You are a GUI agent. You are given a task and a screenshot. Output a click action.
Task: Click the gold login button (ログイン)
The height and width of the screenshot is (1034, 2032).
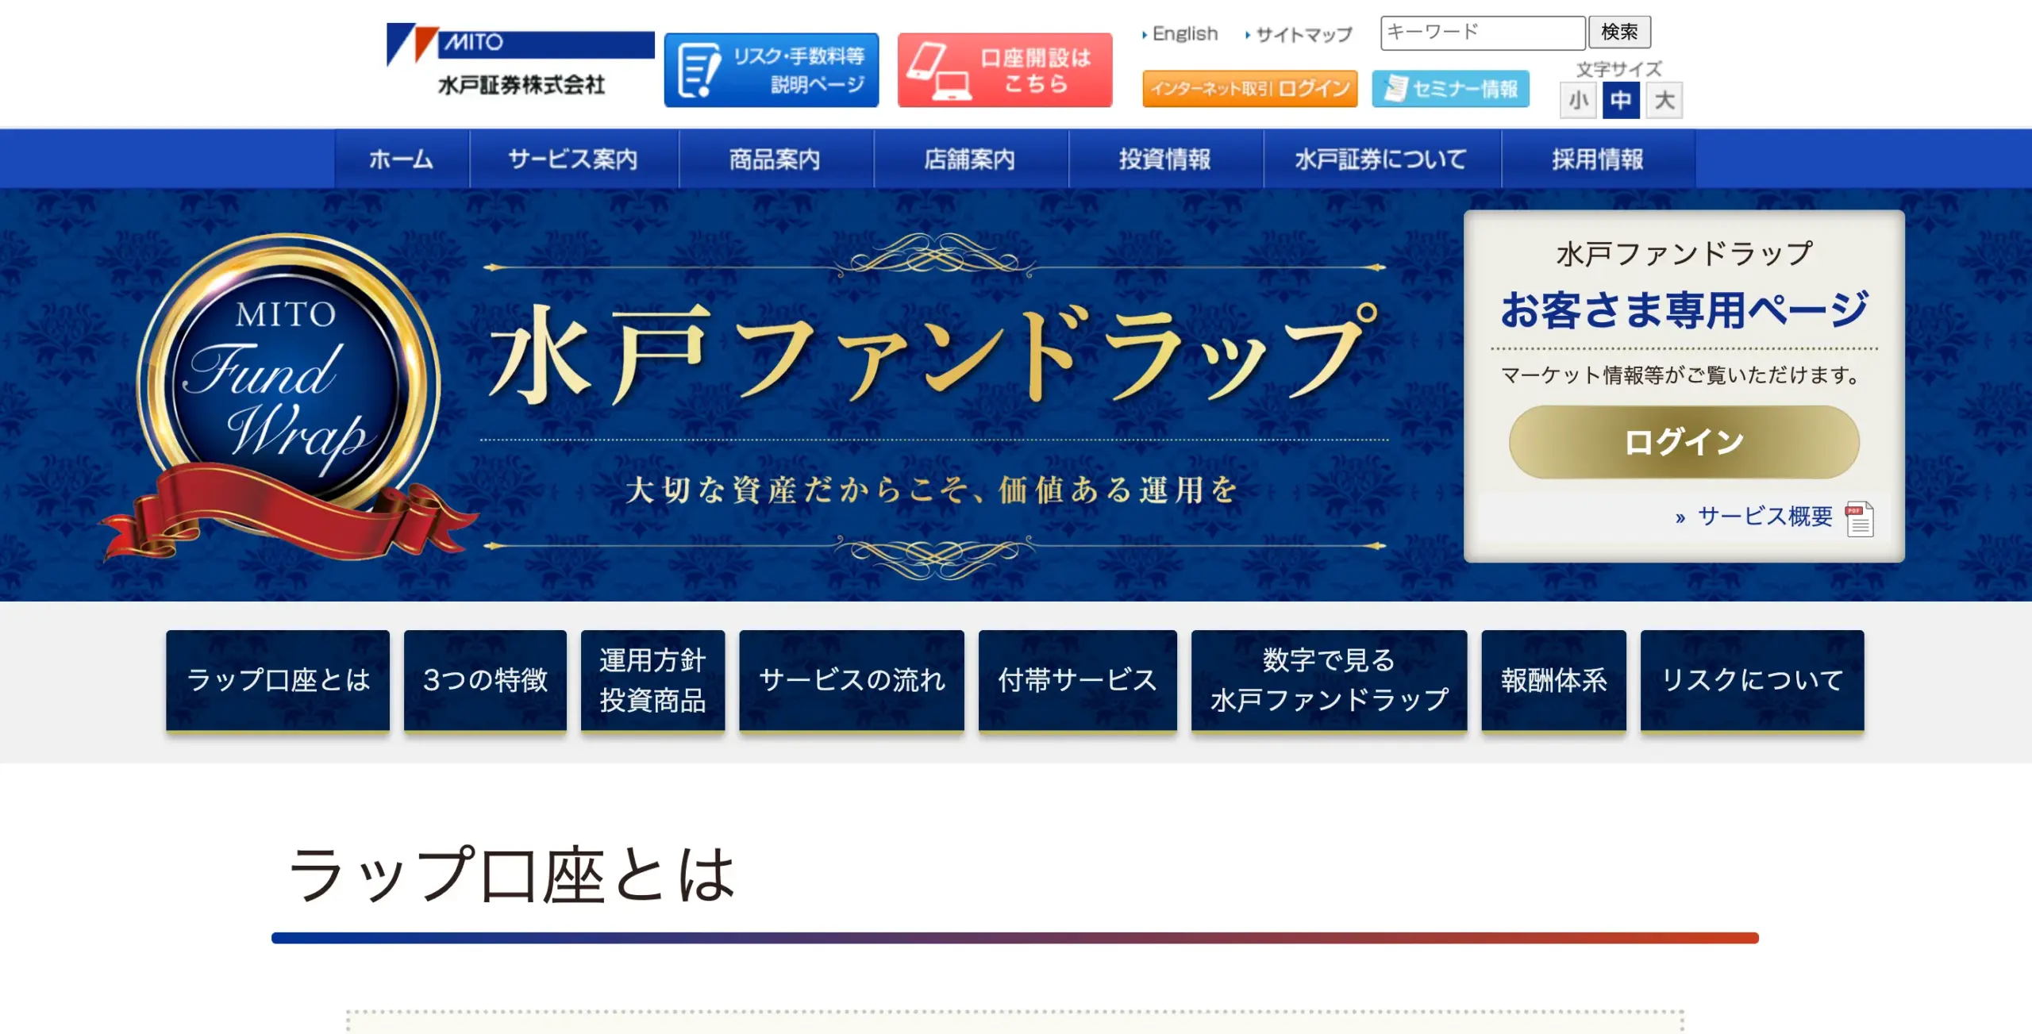[1684, 442]
